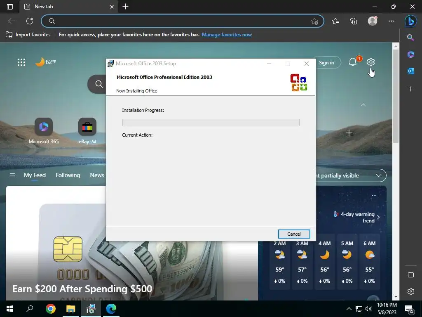Open the network tray icon
Viewport: 422px width, 317px height.
[x=359, y=309]
